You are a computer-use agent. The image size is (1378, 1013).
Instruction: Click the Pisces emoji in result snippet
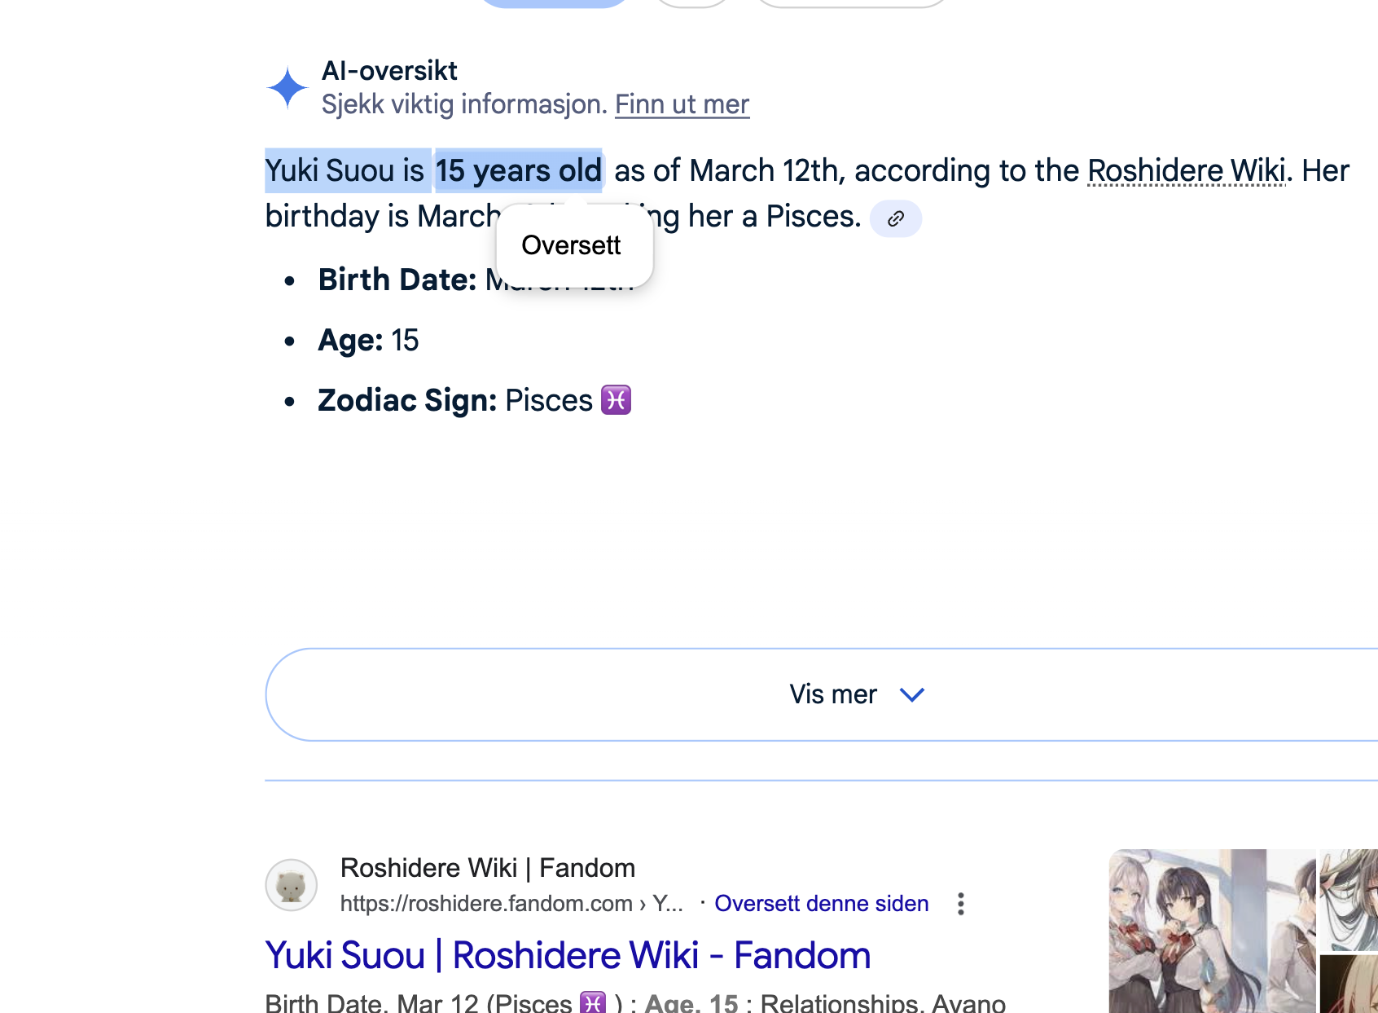point(593,1002)
